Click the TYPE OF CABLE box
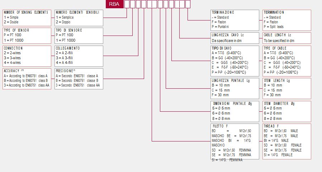This screenshot has width=322, height=172. click(287, 60)
